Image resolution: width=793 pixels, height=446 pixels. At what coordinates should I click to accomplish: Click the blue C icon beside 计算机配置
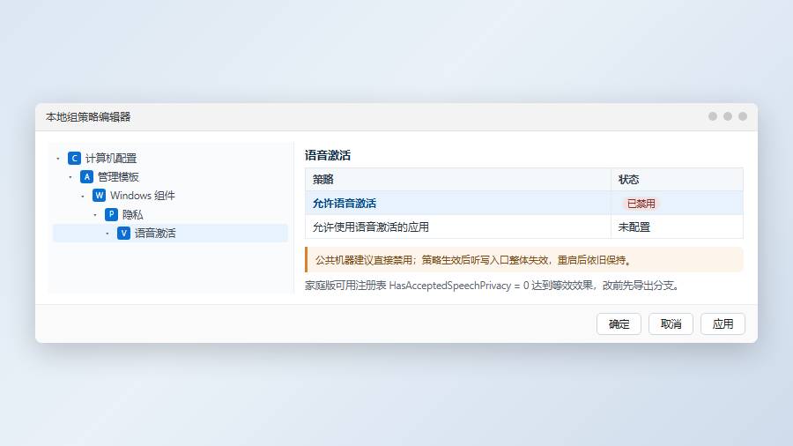click(74, 159)
